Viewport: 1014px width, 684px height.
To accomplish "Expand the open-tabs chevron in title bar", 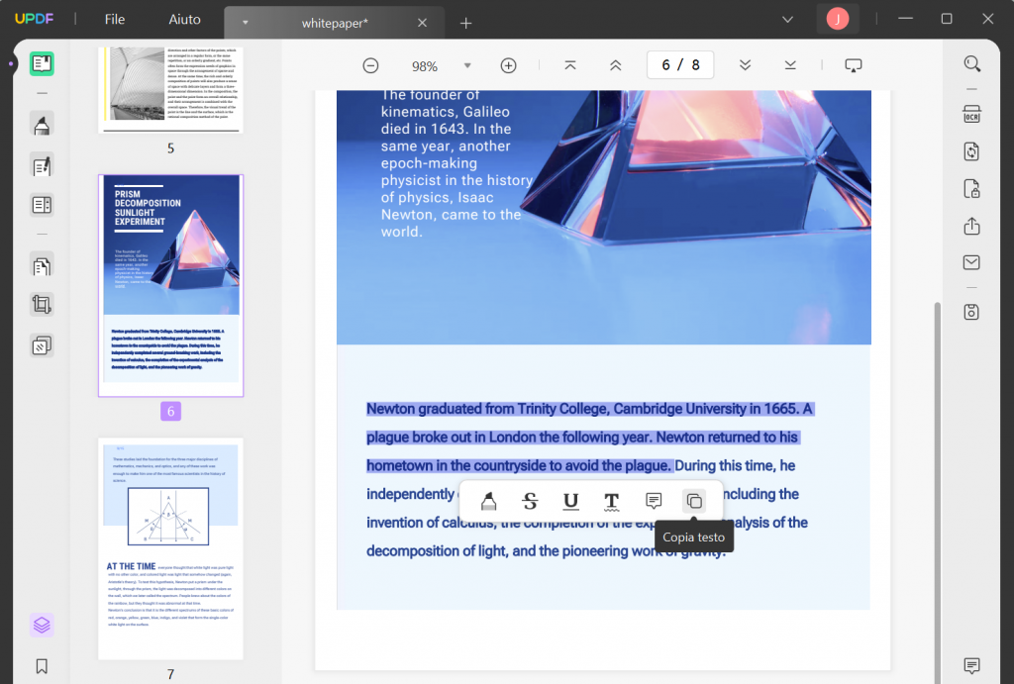I will [787, 20].
